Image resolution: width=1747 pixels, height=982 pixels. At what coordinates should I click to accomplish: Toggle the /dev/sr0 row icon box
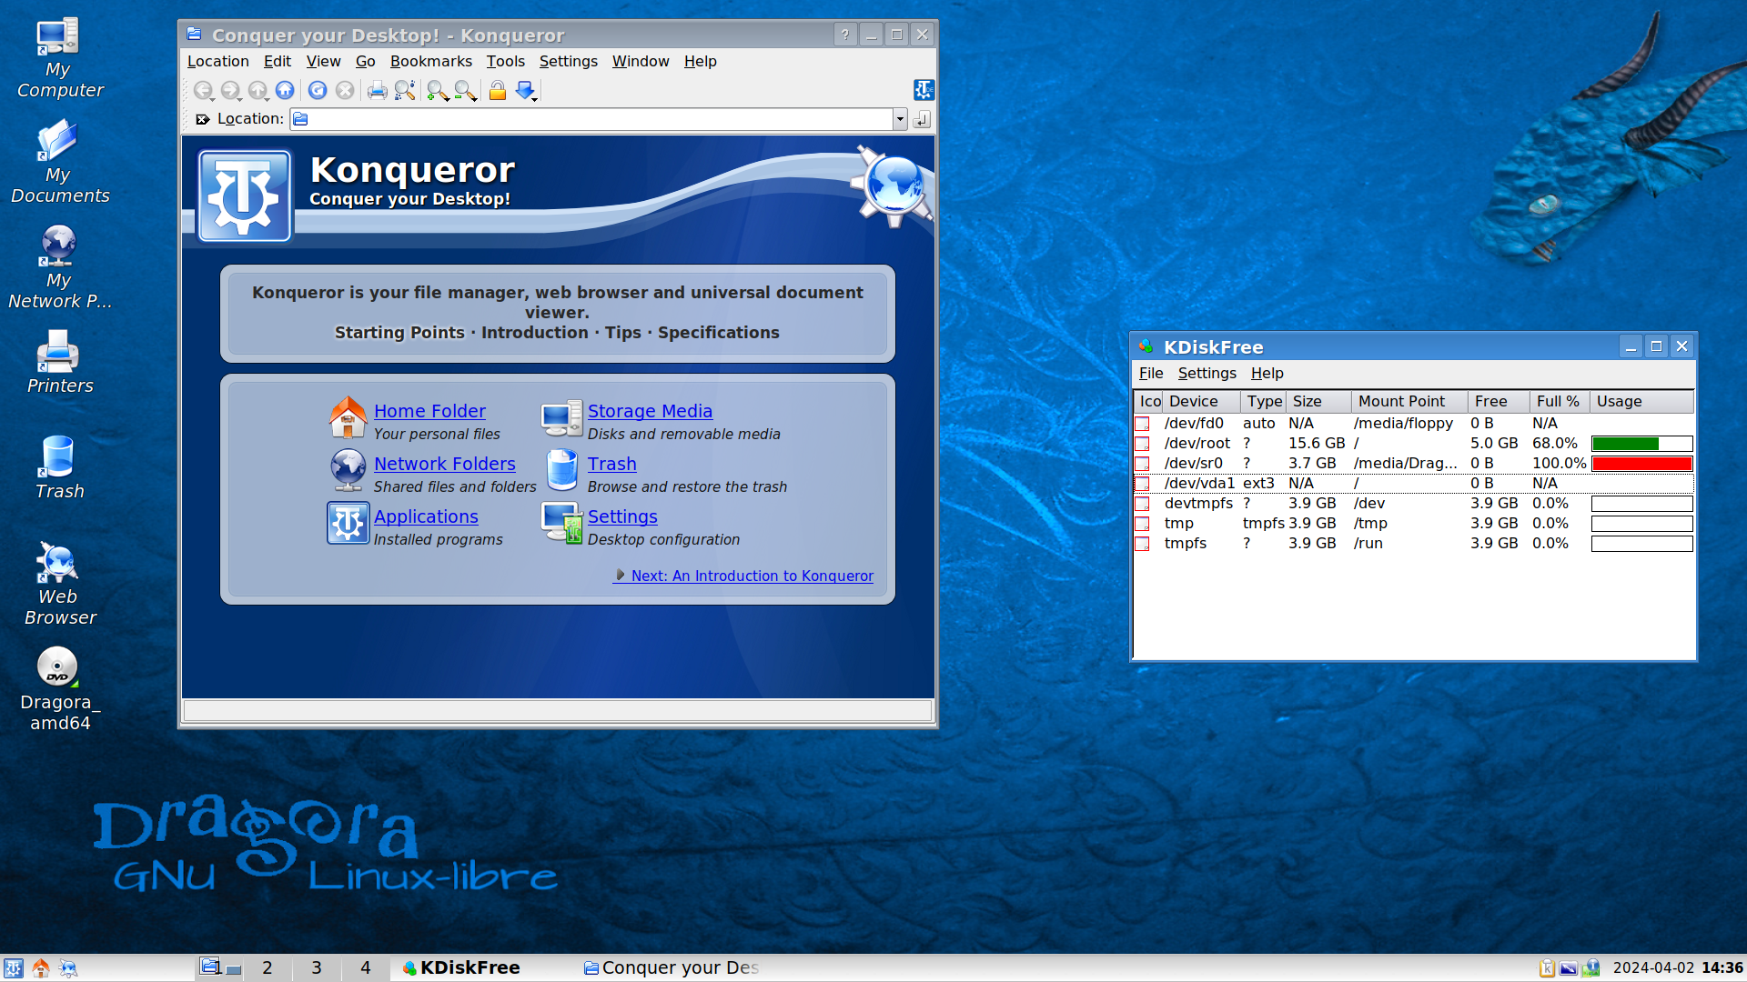[1143, 464]
